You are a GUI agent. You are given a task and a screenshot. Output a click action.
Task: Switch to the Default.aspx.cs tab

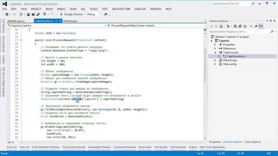(x=16, y=21)
